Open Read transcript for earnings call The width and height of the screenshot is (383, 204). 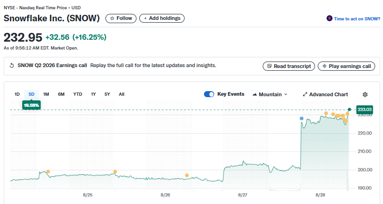pos(289,66)
